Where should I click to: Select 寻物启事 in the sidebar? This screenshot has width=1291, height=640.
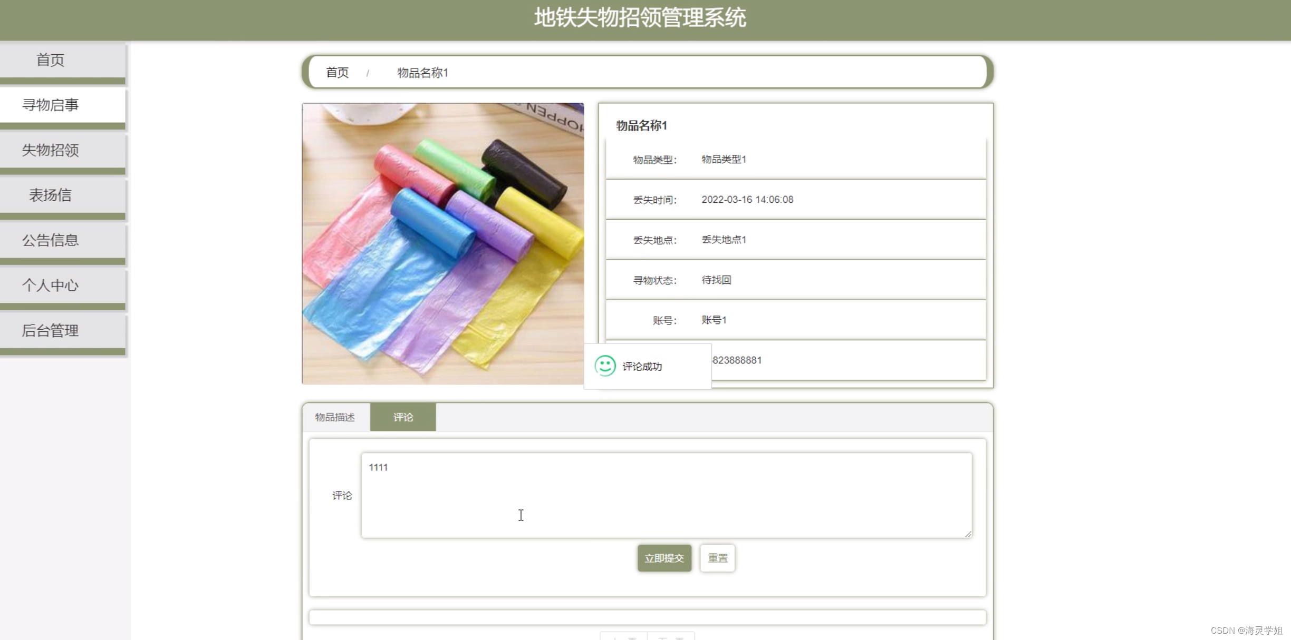(x=51, y=105)
